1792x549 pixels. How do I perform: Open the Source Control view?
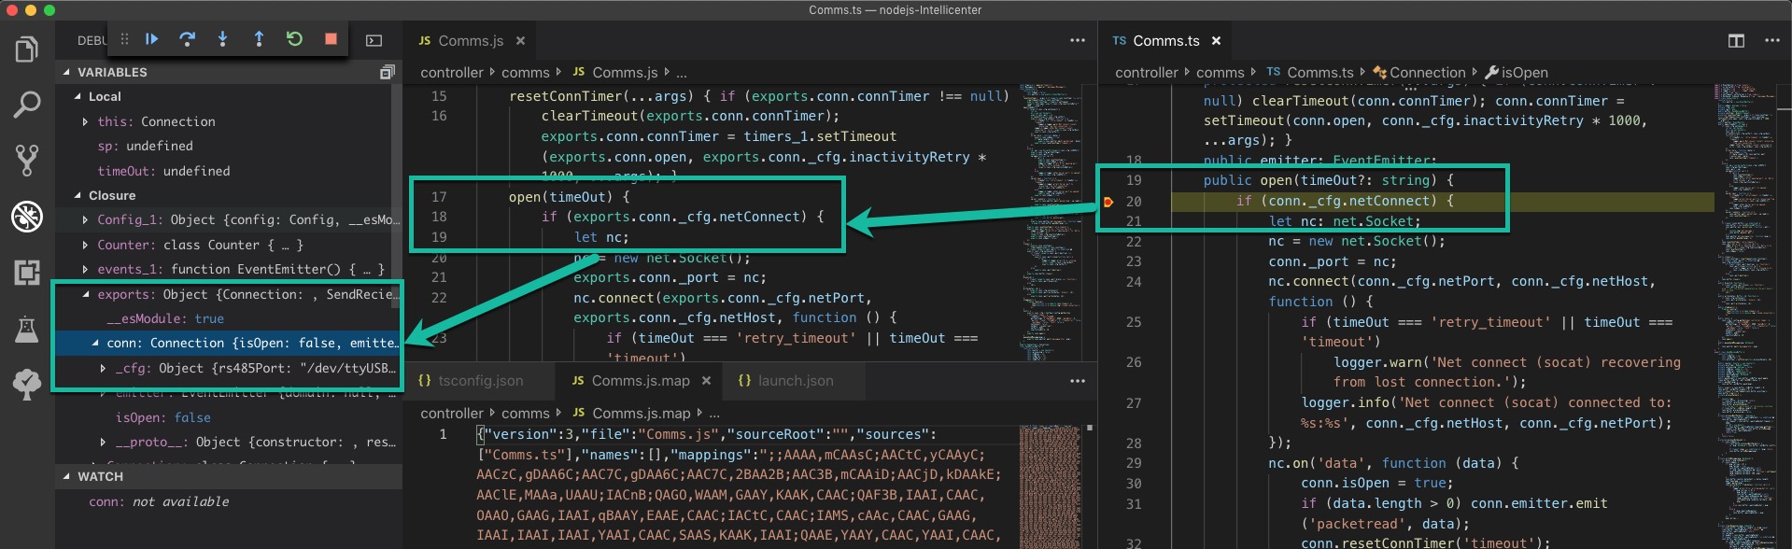click(27, 161)
